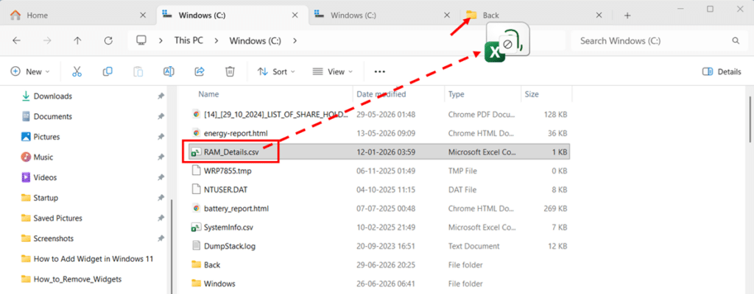Sort by the Type column header
This screenshot has width=754, height=294.
(x=456, y=94)
